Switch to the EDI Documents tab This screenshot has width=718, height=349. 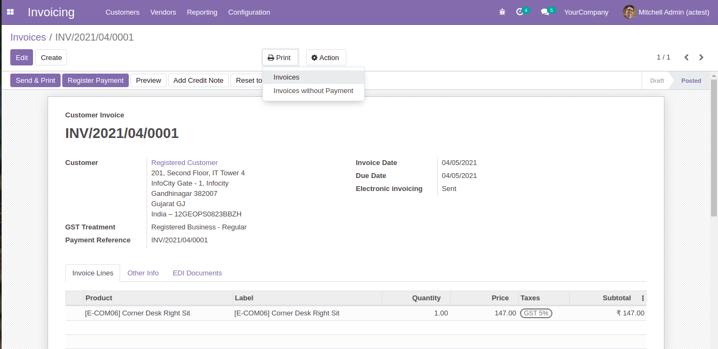coord(197,273)
